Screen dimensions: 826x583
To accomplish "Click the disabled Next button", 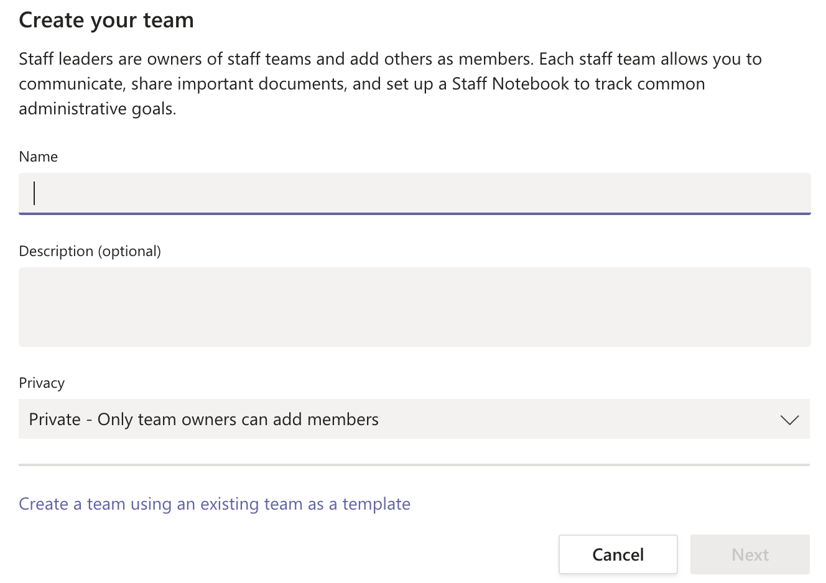I will (750, 554).
